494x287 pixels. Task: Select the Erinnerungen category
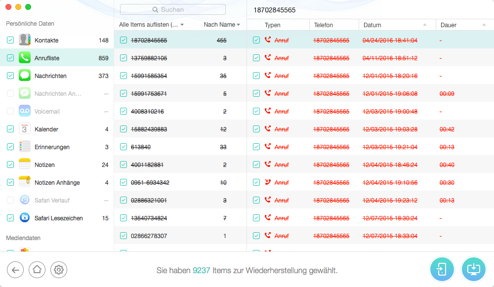57,147
